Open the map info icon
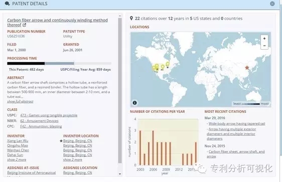The width and height of the screenshot is (282, 182). (134, 103)
